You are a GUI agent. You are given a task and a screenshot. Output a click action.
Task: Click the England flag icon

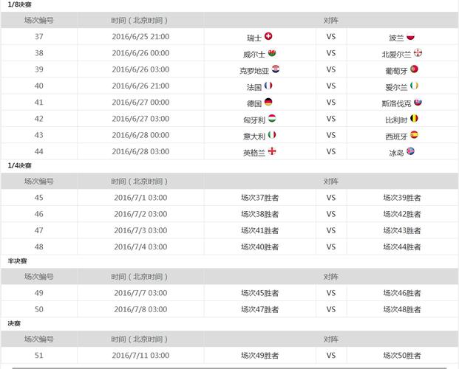[x=272, y=152]
